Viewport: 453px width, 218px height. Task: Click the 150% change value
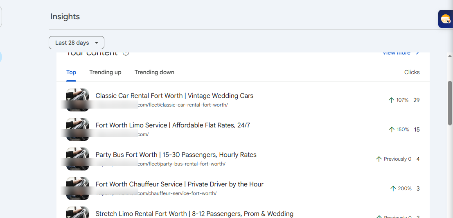(x=403, y=129)
